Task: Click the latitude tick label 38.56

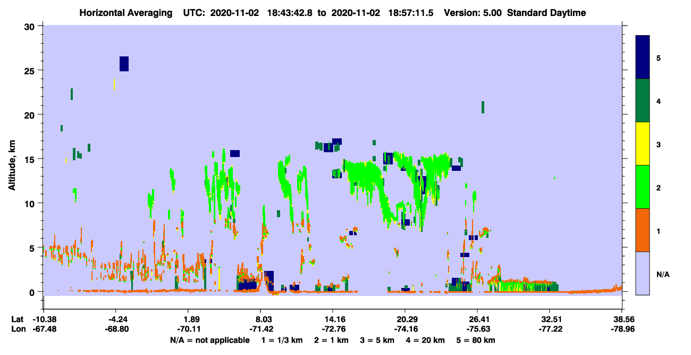Action: tap(622, 319)
